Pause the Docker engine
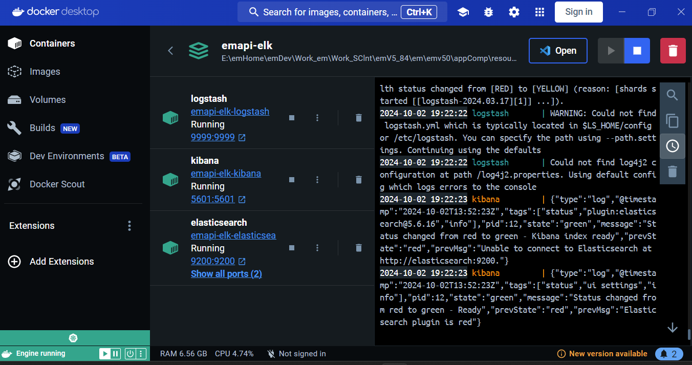The height and width of the screenshot is (365, 692). point(116,353)
